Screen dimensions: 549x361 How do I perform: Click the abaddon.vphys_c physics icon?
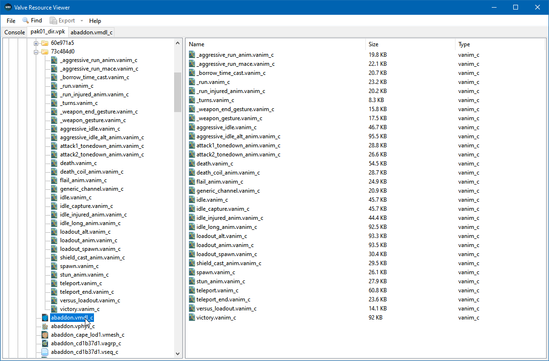[x=45, y=326]
